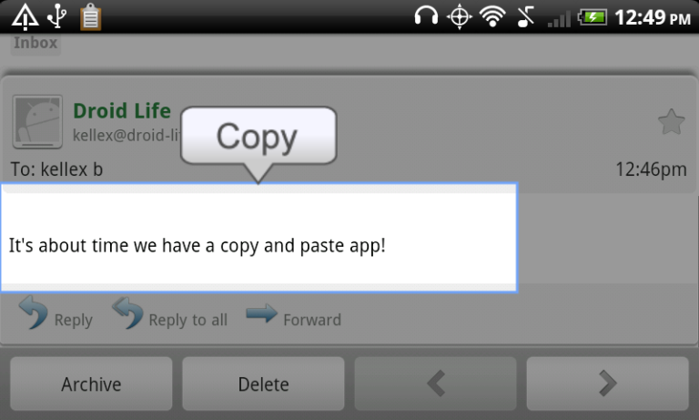Tap the Reply text label
Image resolution: width=699 pixels, height=420 pixels.
74,320
